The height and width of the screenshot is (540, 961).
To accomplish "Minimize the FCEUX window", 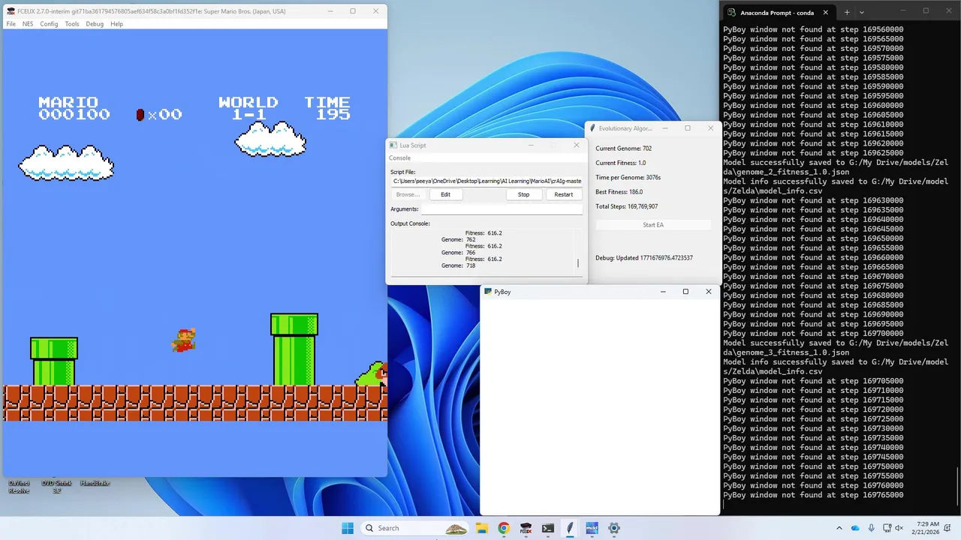I will pos(330,11).
